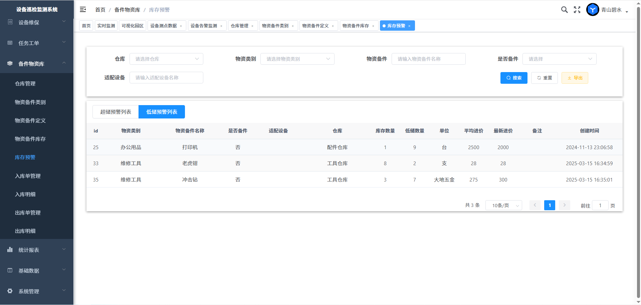
Task: Open the 物资类别 dropdown
Action: pyautogui.click(x=297, y=59)
